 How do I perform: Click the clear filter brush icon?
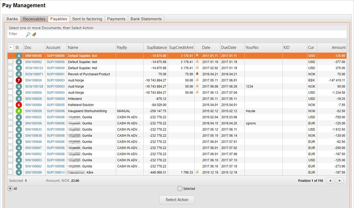(34, 34)
